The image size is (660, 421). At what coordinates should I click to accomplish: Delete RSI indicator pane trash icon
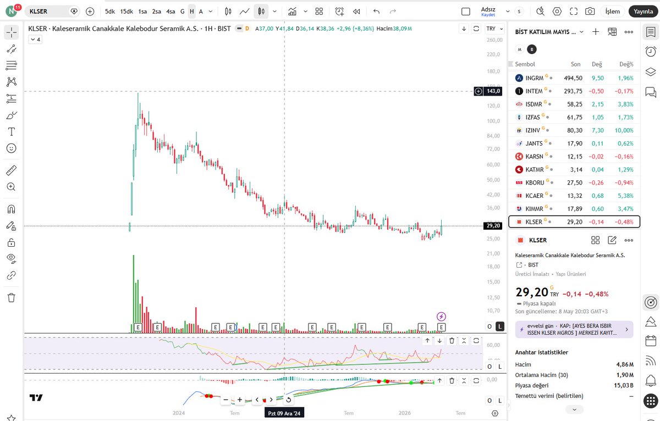tap(452, 341)
